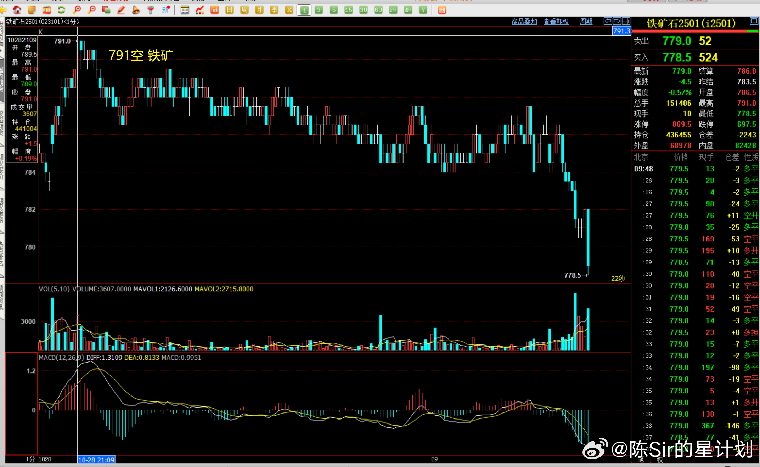
Task: Maximize the 铁矿石2501 quote panel
Action: (x=754, y=21)
